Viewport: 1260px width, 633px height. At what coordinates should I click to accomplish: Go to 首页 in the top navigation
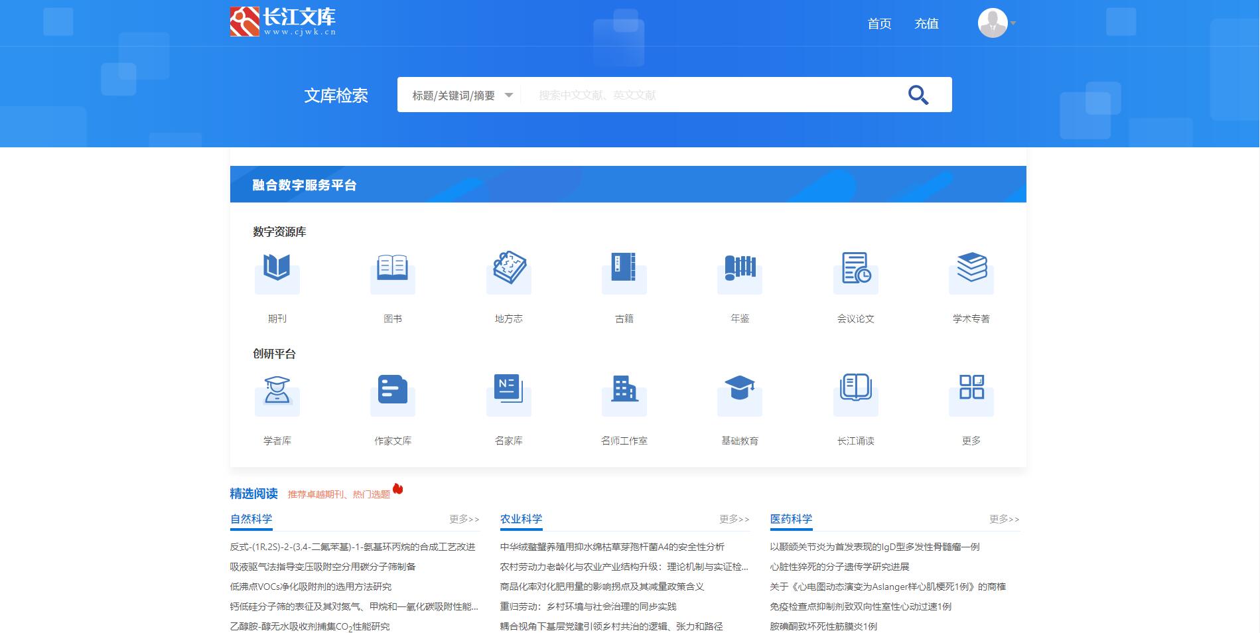(x=879, y=24)
